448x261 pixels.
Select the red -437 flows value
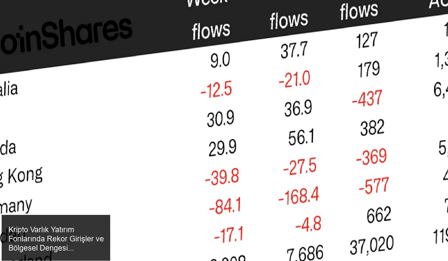[x=367, y=98]
